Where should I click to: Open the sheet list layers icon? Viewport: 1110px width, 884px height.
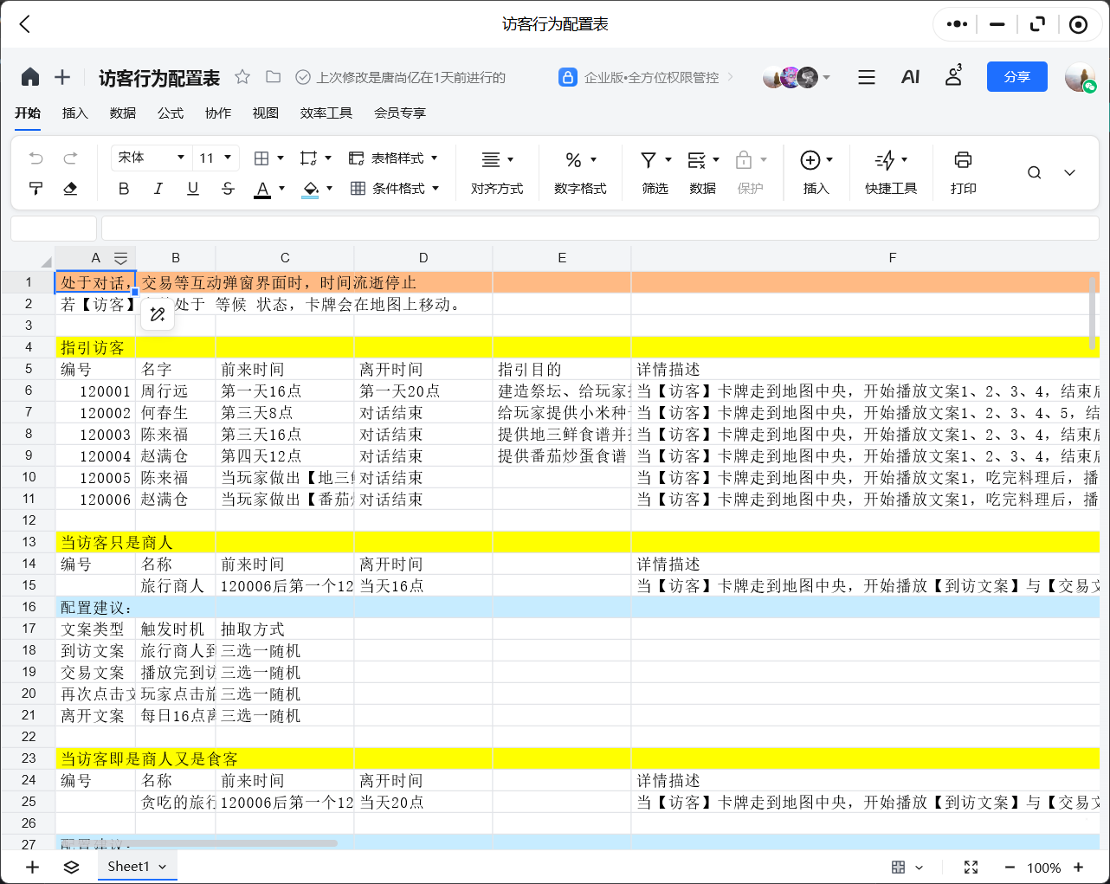tap(71, 867)
